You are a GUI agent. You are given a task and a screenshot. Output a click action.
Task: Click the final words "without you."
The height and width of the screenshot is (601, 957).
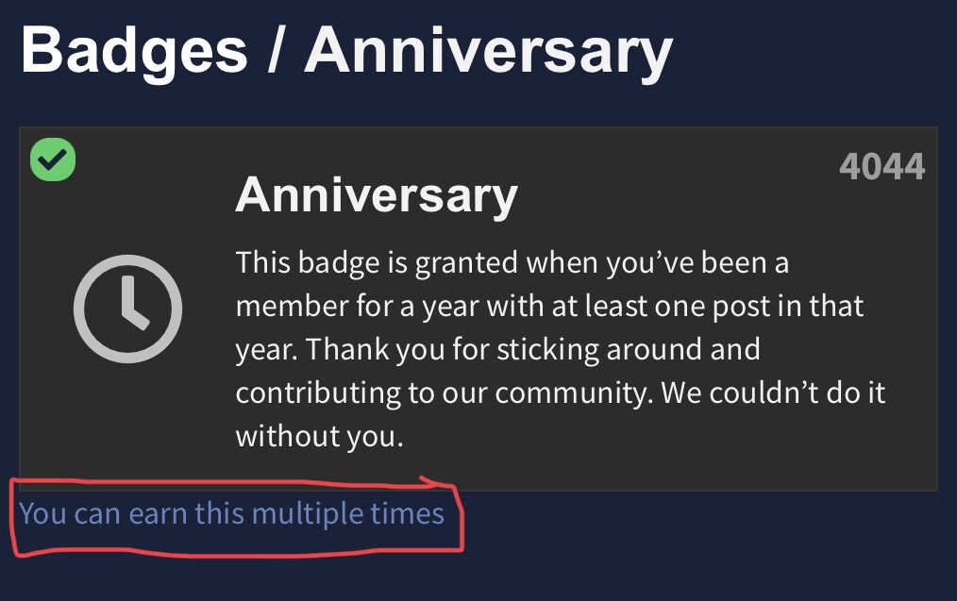point(320,437)
